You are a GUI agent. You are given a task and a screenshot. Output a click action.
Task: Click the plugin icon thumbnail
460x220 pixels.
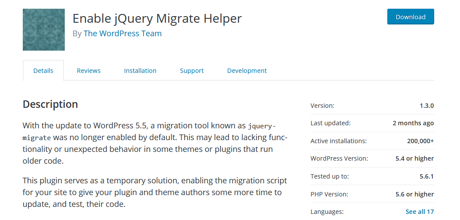coord(44,30)
